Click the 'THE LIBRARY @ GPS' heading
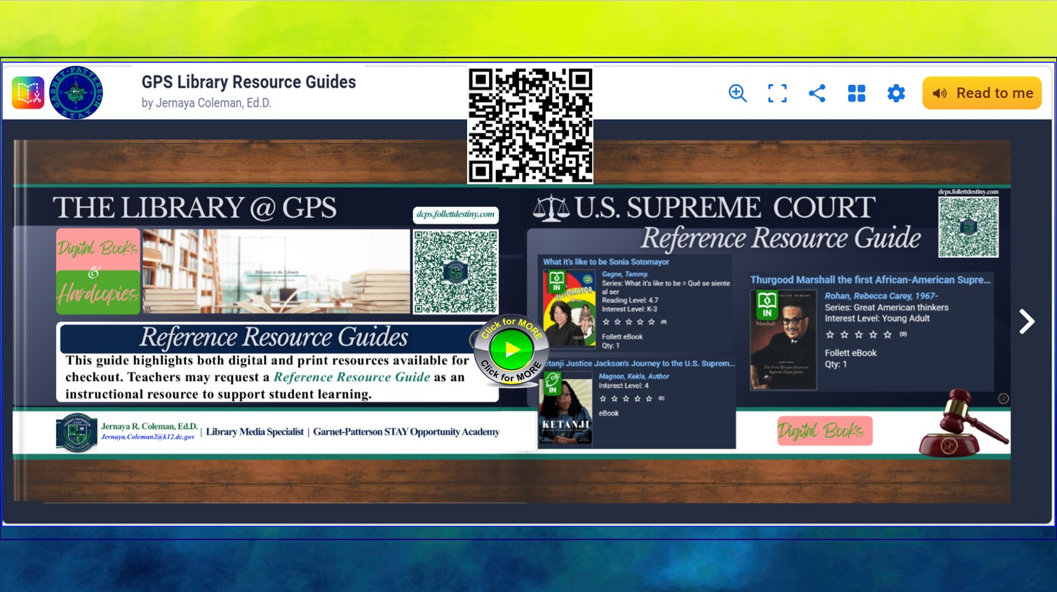 194,208
